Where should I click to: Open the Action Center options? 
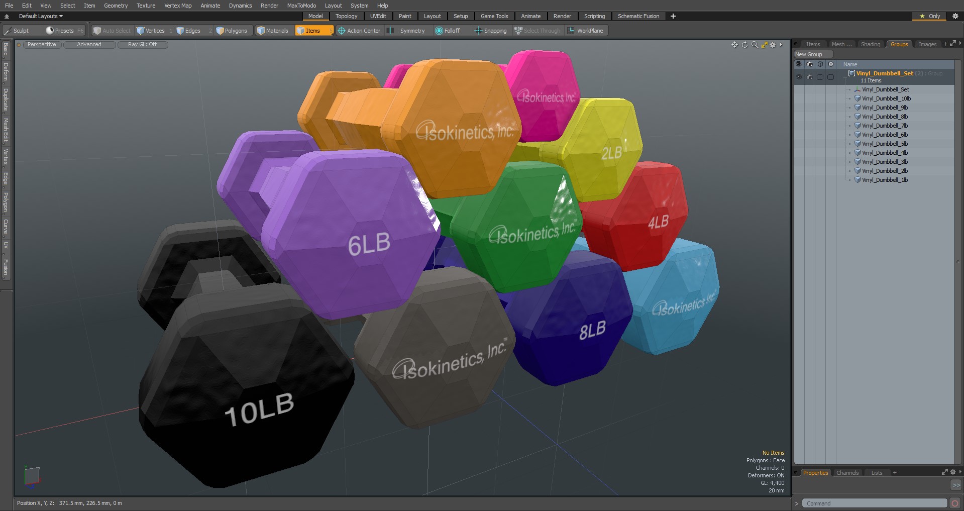coord(359,31)
